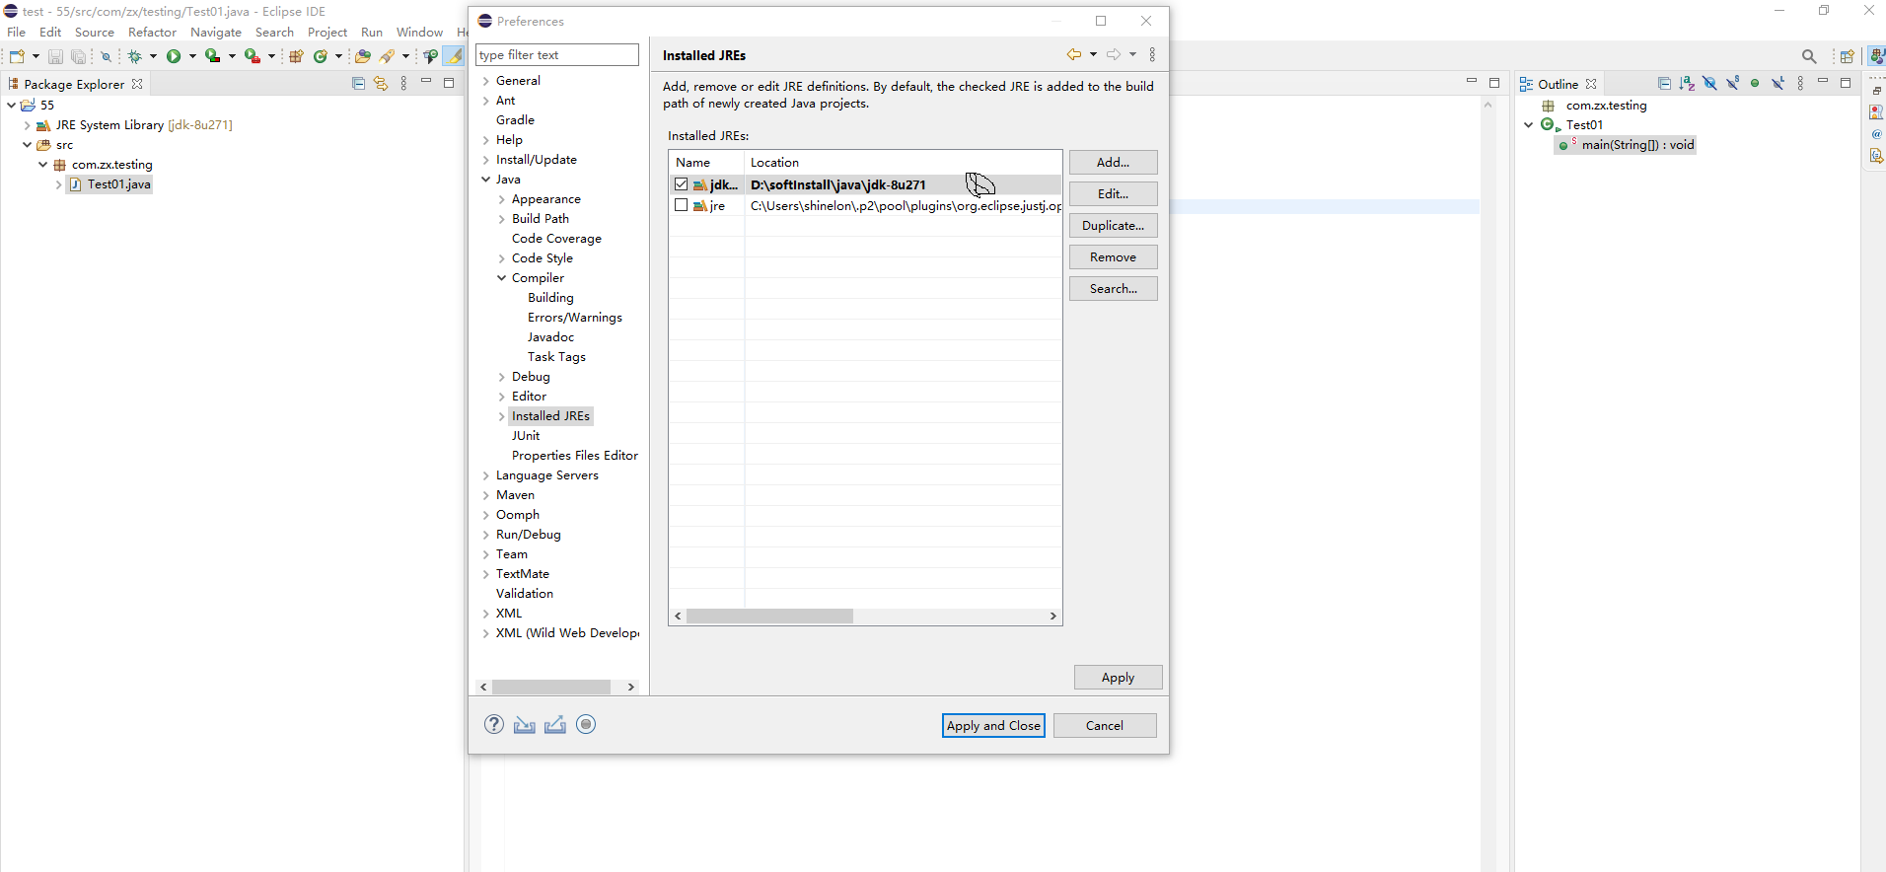Close the Outline tab via its X

(1591, 84)
